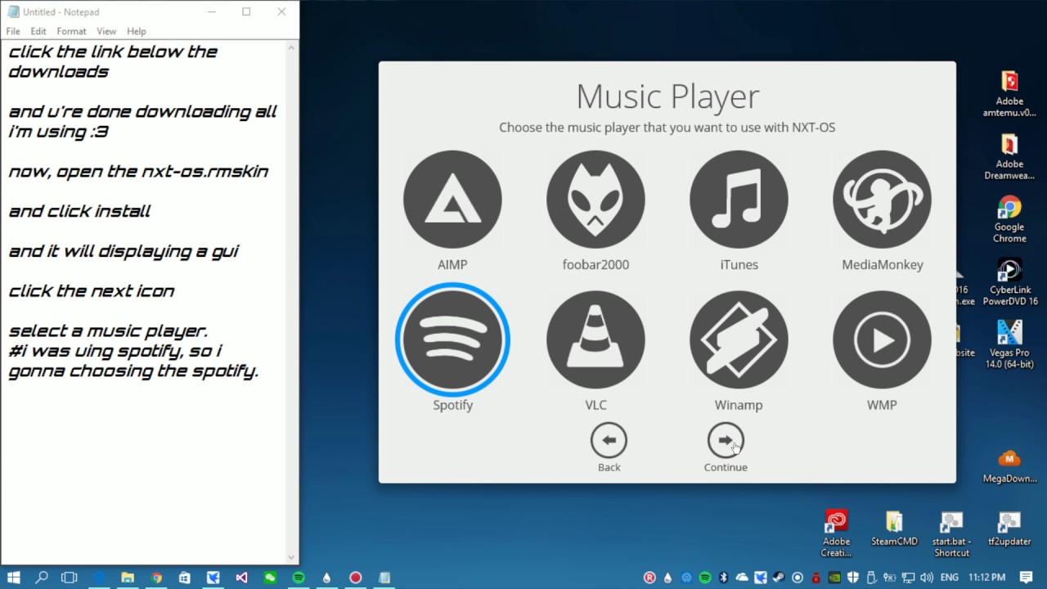Minimize the Notepad window
Screen dimensions: 1047x589
[212, 11]
